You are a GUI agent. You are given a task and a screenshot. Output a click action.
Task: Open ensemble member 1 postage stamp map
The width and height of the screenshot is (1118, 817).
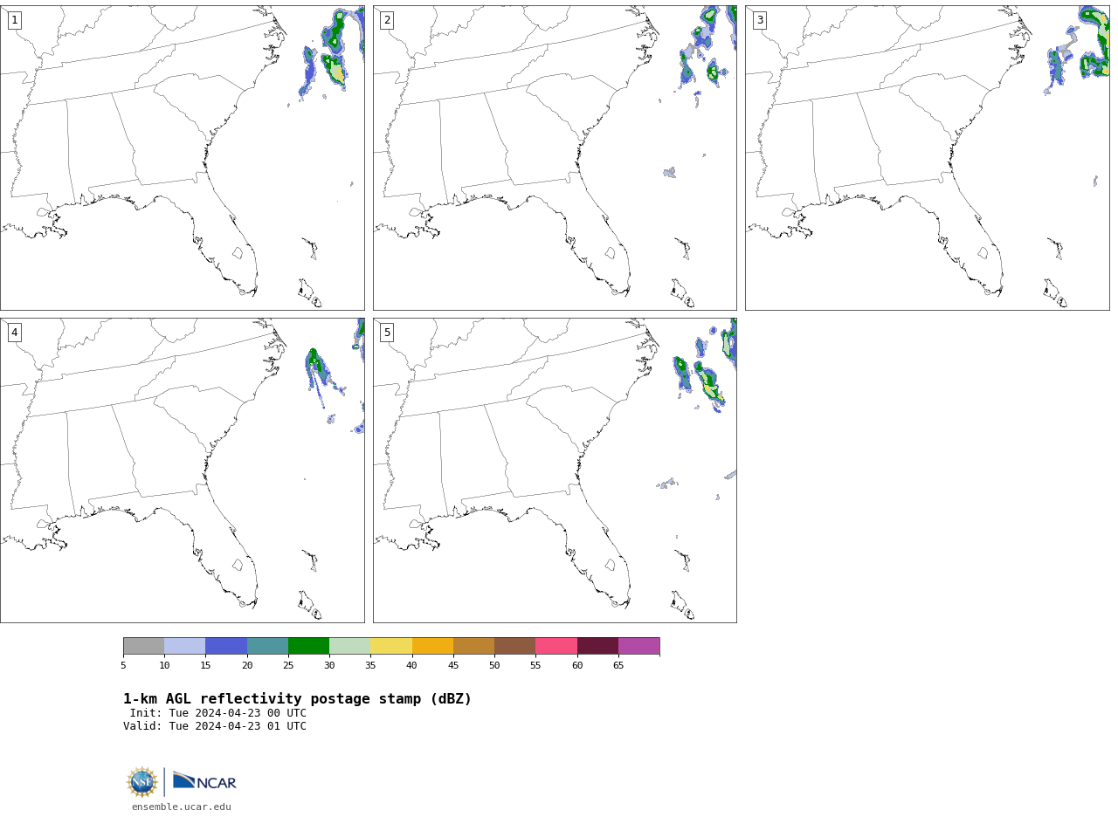[x=183, y=158]
